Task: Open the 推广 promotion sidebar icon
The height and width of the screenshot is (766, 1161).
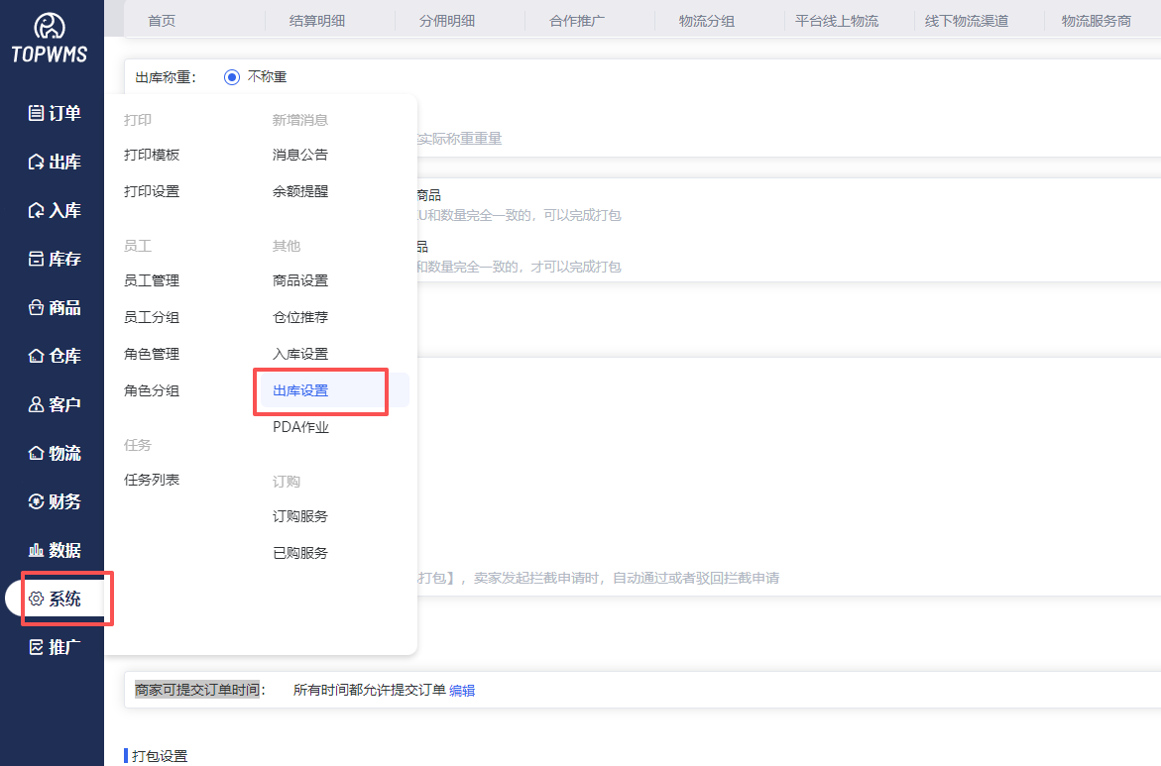Action: click(37, 647)
